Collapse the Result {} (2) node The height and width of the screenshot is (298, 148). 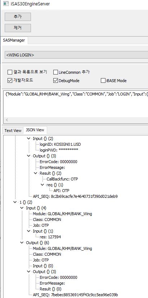tap(35, 173)
